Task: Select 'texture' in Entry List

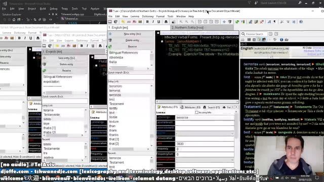Action: pos(114,121)
